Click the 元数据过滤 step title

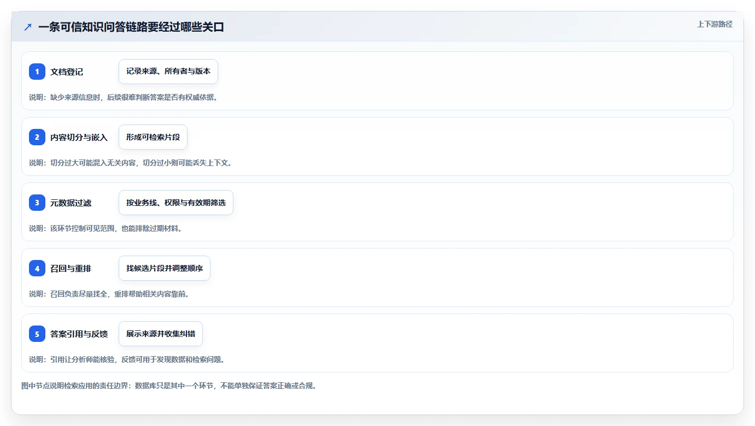click(x=71, y=203)
